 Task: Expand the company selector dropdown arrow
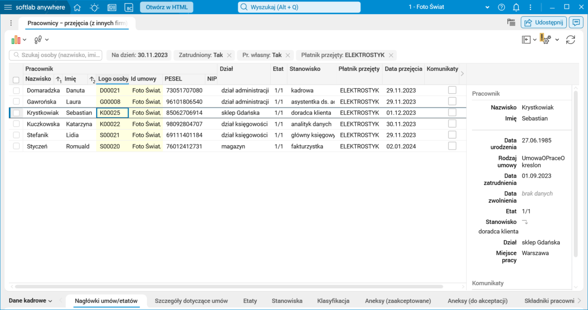click(x=487, y=8)
